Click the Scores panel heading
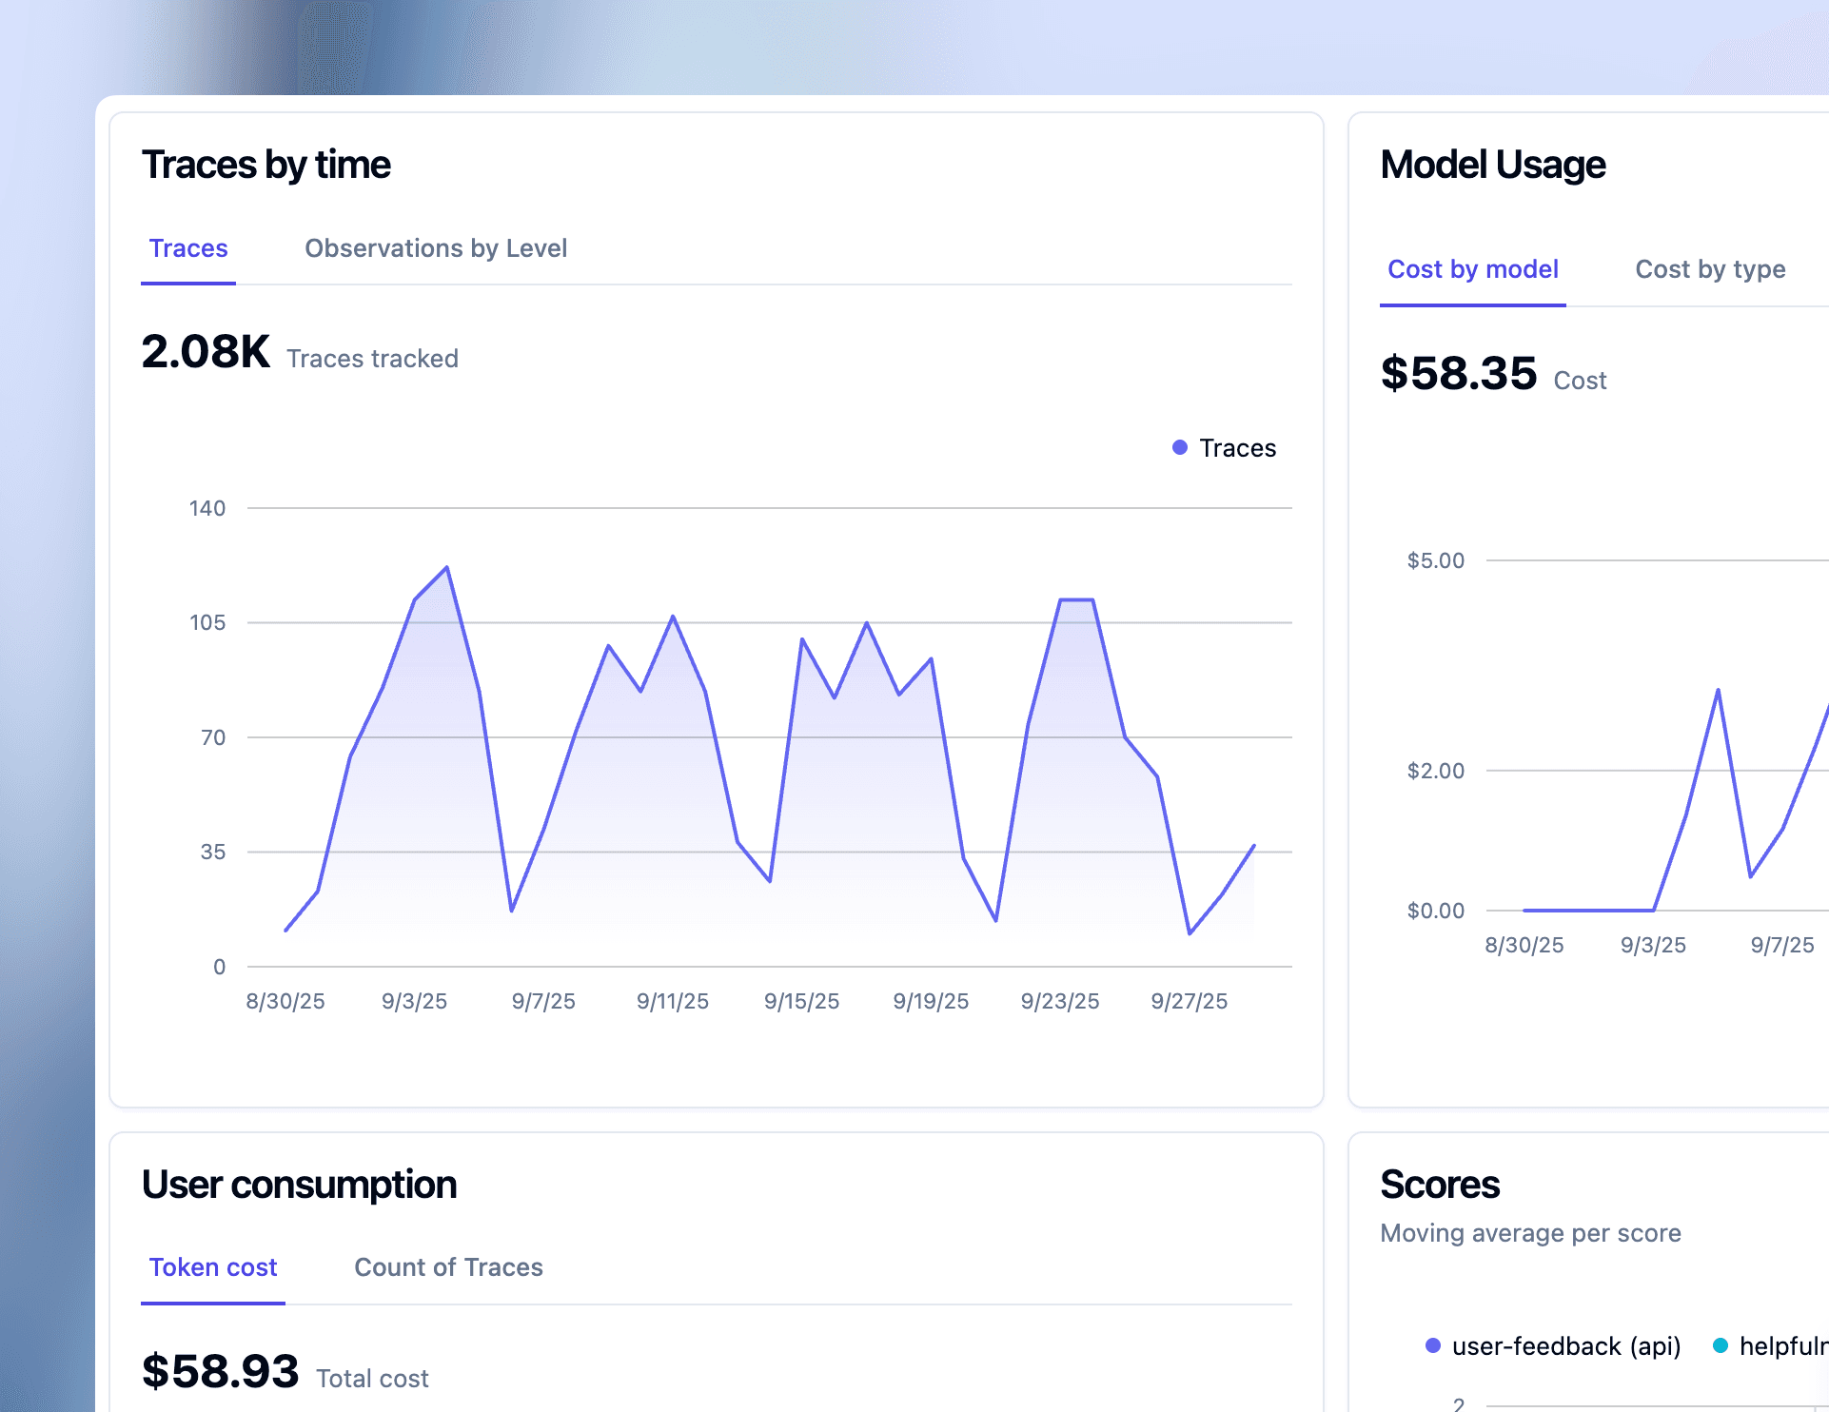This screenshot has height=1412, width=1829. point(1440,1185)
